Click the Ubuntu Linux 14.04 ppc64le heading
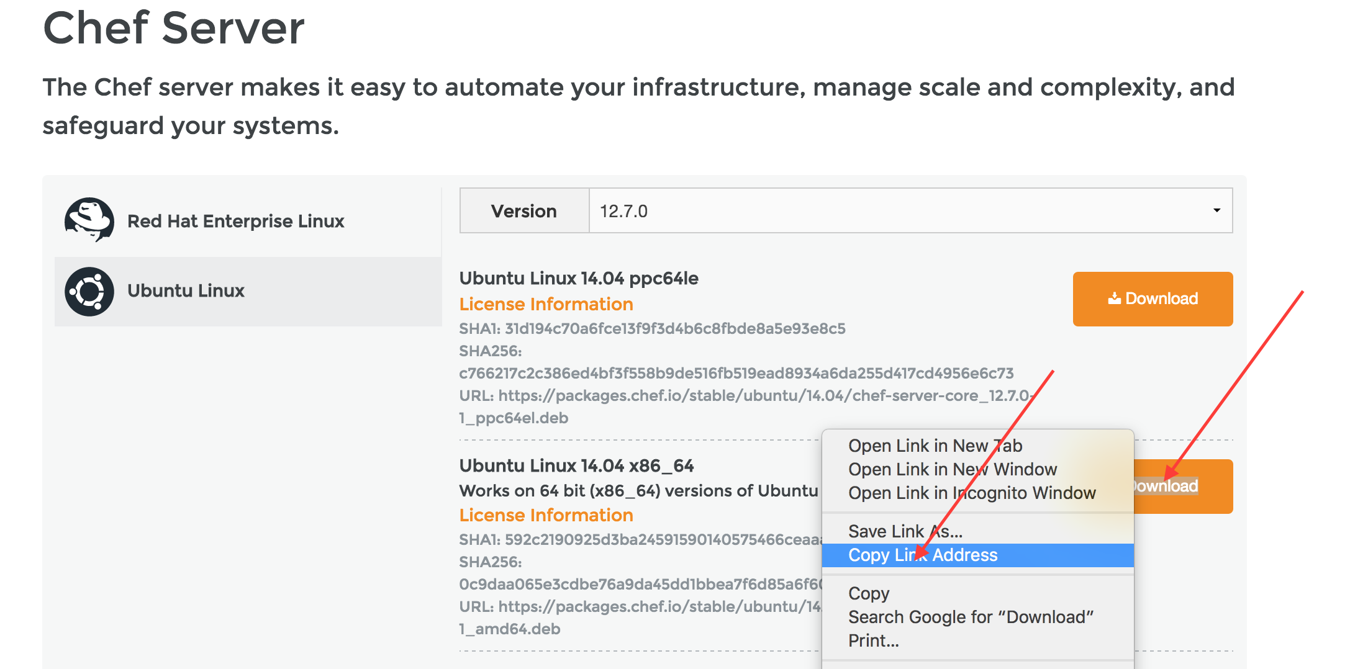1350x669 pixels. [579, 278]
